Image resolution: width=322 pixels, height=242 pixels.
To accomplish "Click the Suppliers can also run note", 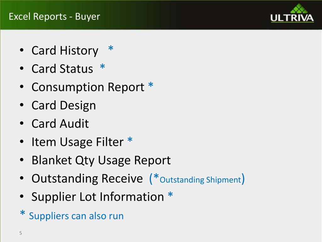I will (76, 216).
